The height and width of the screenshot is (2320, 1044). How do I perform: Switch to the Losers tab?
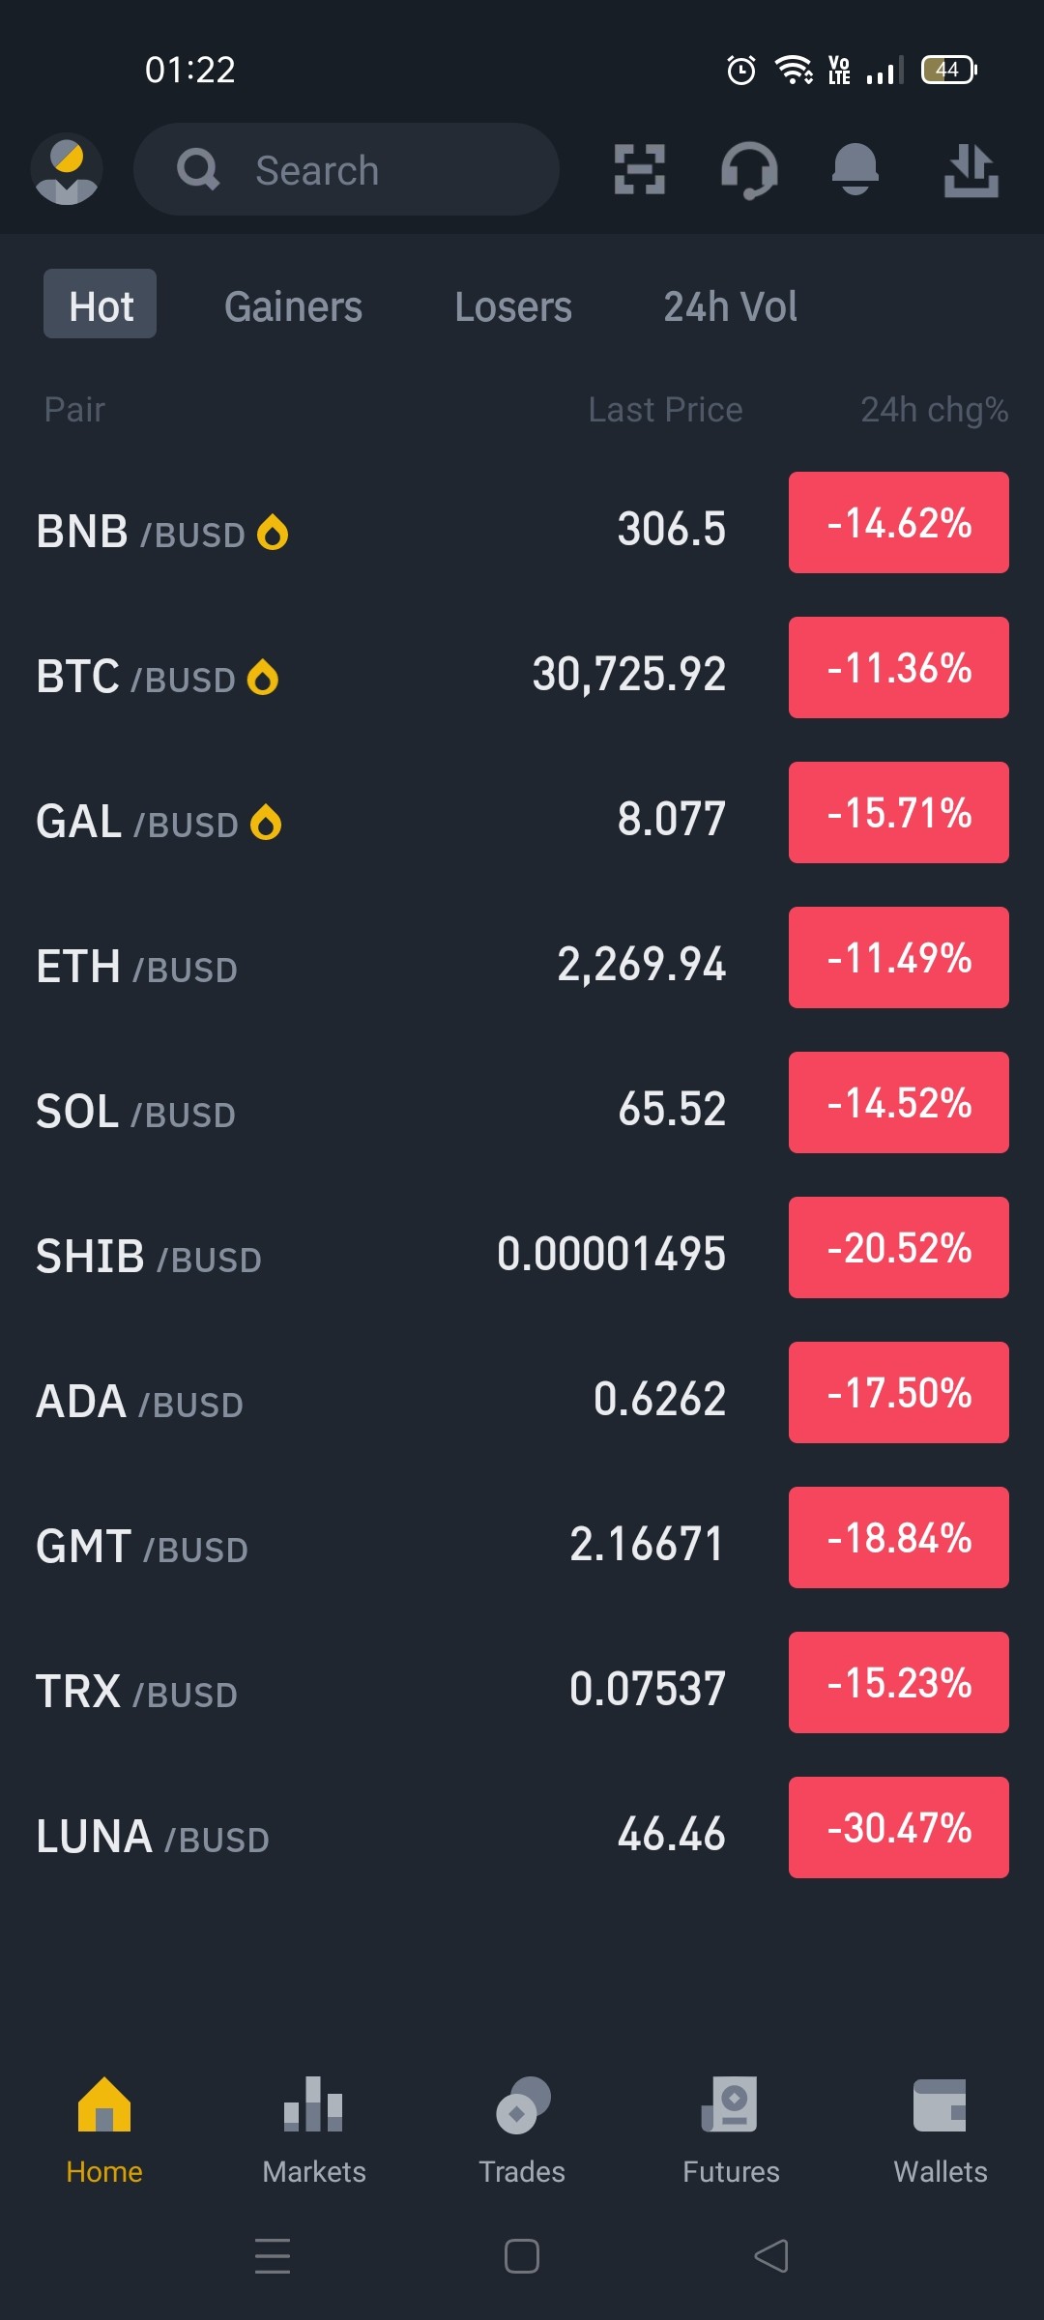(x=513, y=306)
